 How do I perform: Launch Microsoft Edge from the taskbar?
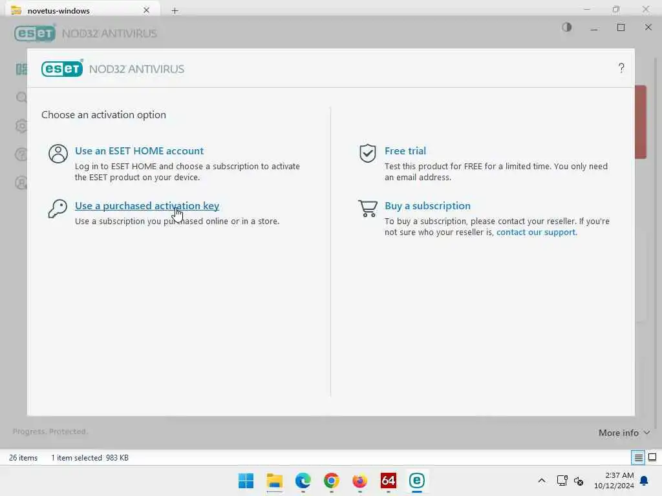[303, 480]
